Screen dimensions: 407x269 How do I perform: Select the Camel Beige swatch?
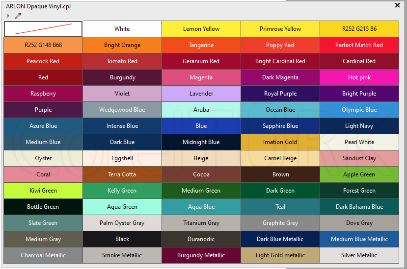coord(280,158)
